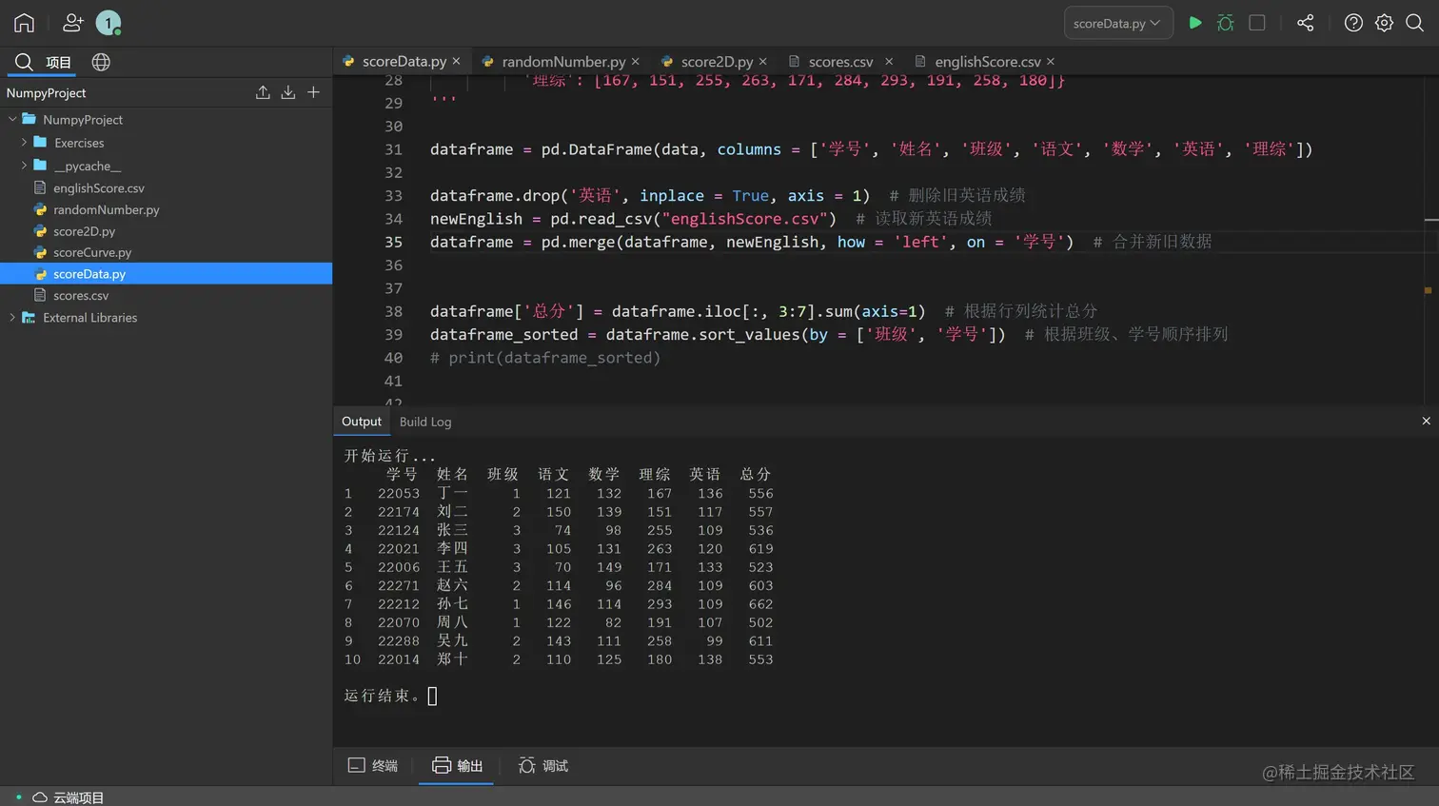The width and height of the screenshot is (1439, 806).
Task: Start the debug bug icon
Action: point(1226,23)
